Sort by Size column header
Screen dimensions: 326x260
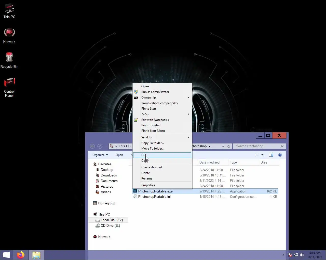(269, 162)
